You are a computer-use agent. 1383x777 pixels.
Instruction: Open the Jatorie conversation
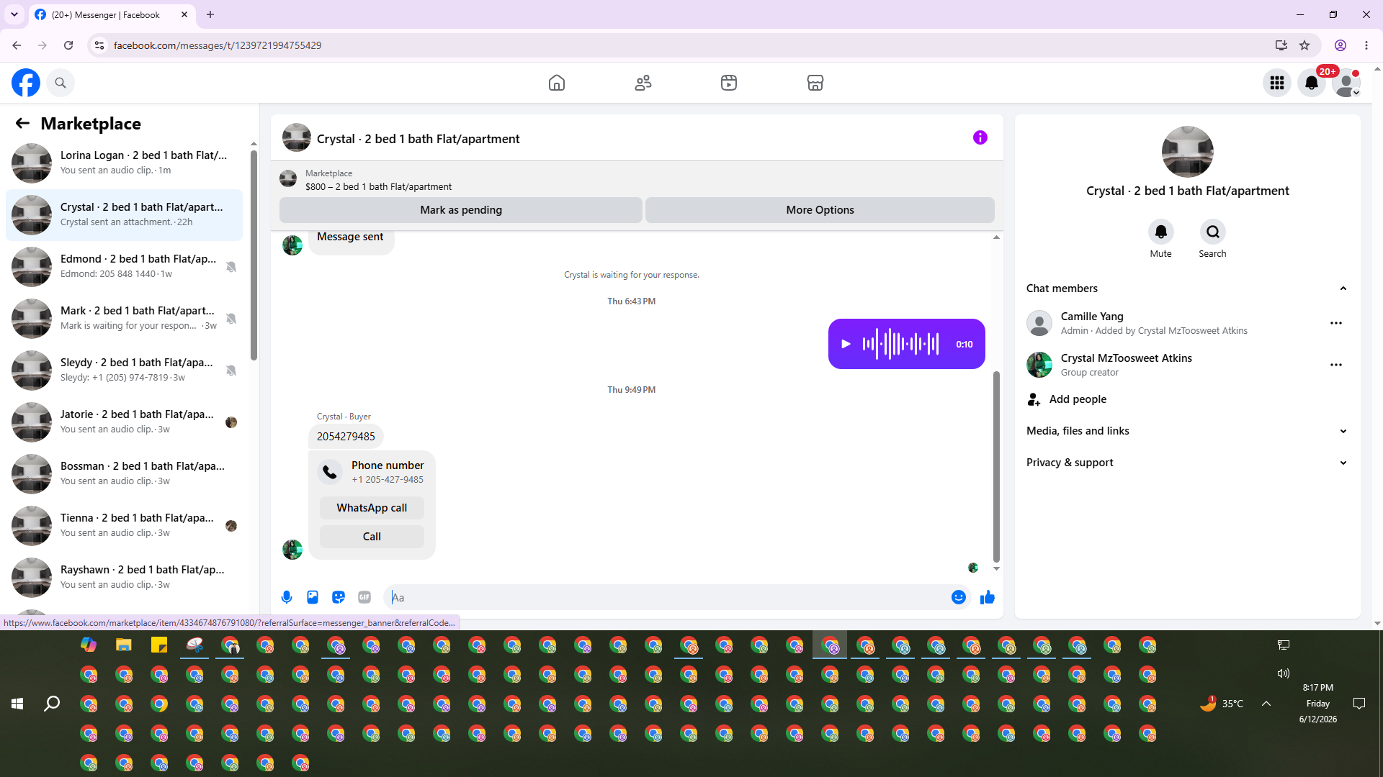124,422
